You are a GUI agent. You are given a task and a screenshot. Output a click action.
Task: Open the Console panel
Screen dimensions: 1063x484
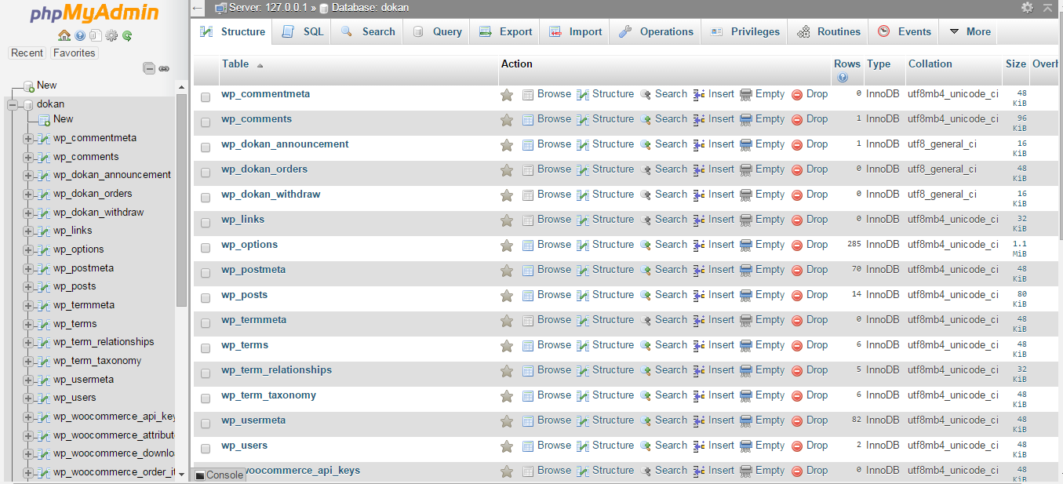click(219, 475)
